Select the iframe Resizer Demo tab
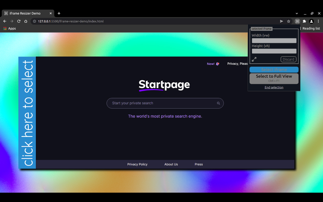The width and height of the screenshot is (323, 202). [28, 13]
